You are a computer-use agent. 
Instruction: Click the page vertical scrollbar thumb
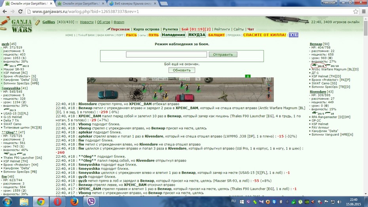tap(366, 28)
